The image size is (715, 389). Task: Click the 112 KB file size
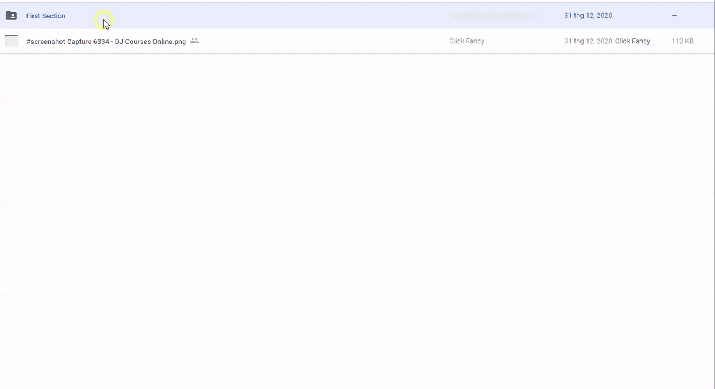point(682,41)
